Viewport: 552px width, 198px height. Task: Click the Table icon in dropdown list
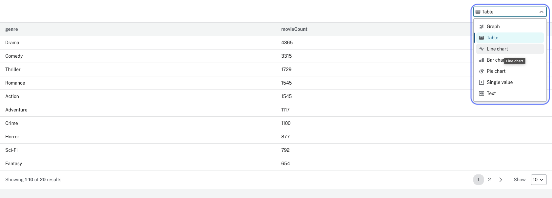481,38
